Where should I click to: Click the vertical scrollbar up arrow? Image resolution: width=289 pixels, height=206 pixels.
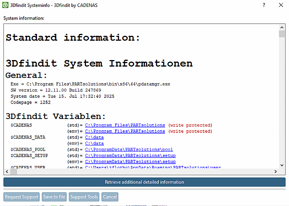(282, 27)
